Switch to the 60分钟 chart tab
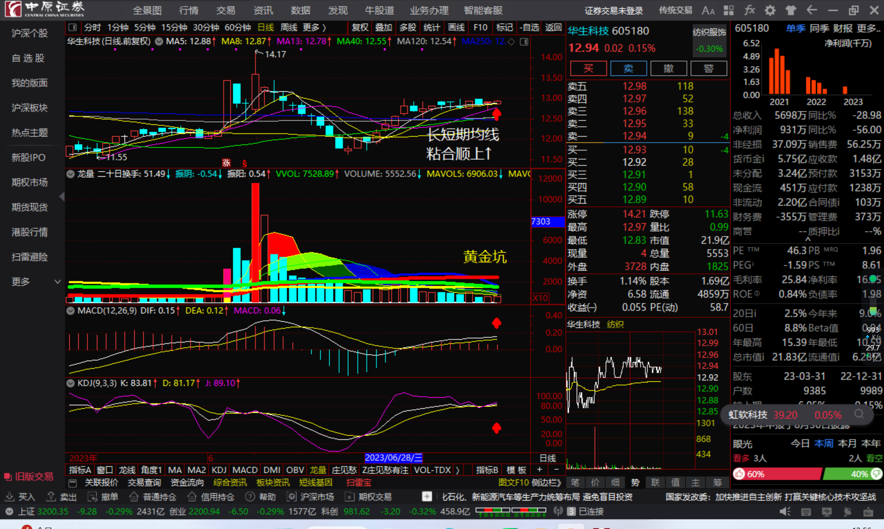The width and height of the screenshot is (884, 529). click(237, 28)
